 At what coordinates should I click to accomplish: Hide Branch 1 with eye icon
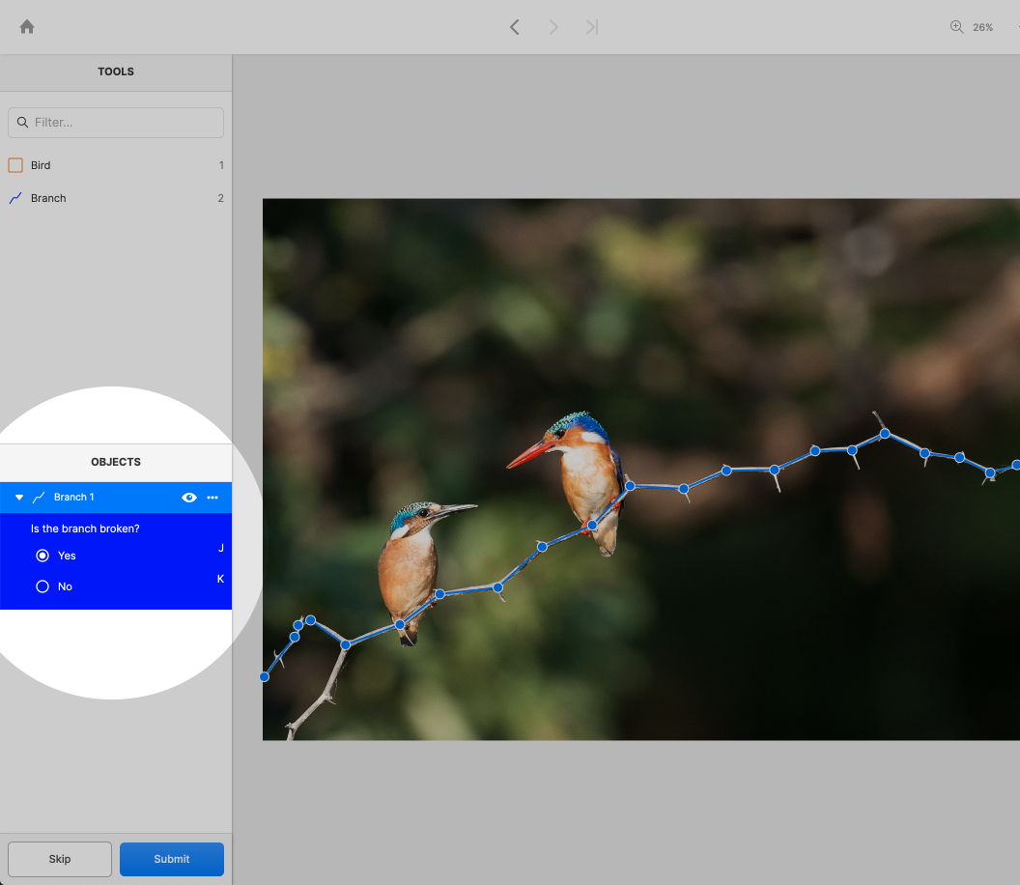189,498
